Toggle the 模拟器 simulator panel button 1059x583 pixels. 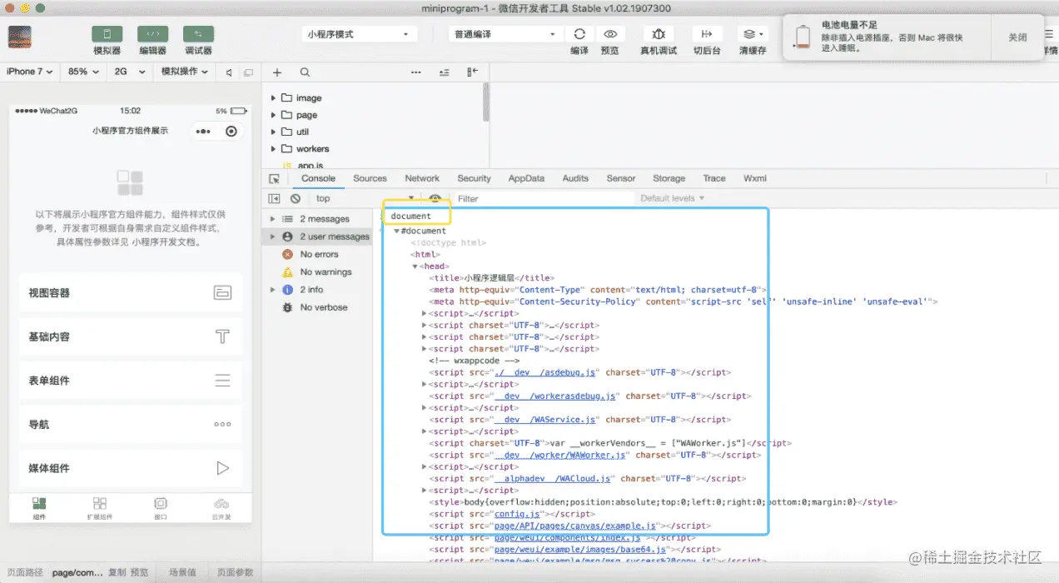tap(107, 34)
